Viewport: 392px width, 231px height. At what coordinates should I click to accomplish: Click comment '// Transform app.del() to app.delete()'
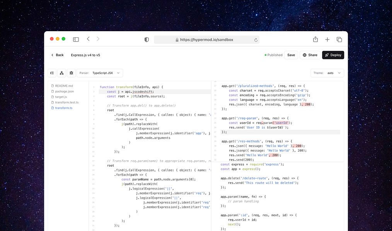pos(141,105)
